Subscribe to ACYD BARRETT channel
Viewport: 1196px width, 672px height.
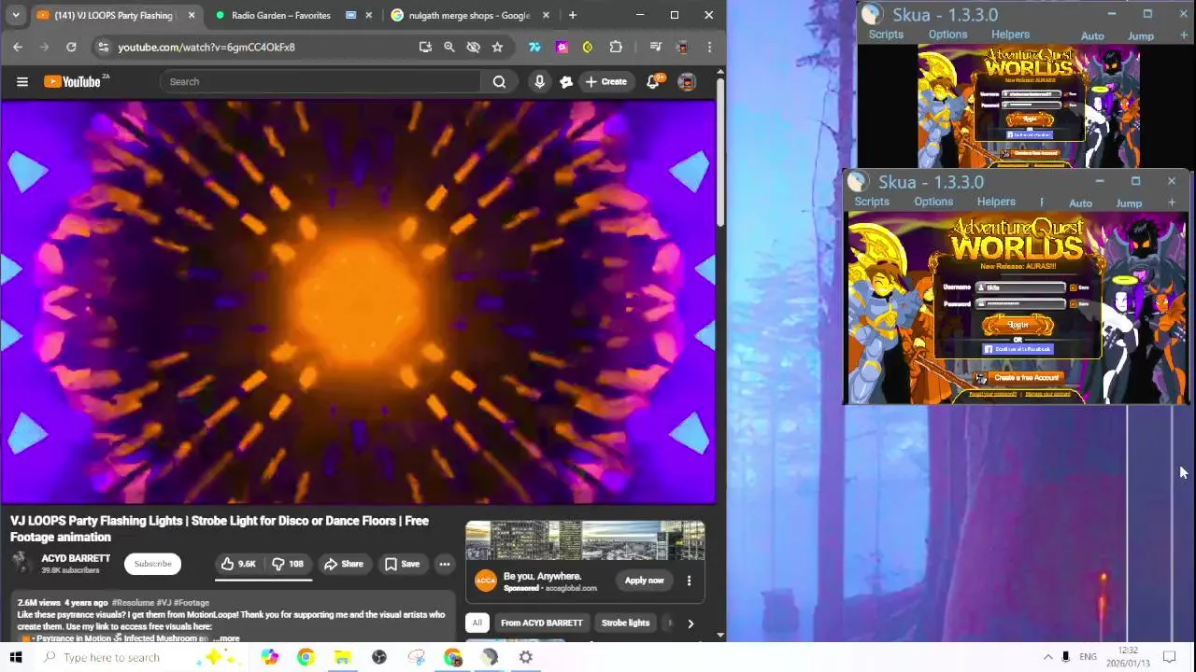coord(152,564)
